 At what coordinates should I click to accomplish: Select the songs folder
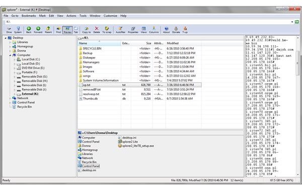87,76
